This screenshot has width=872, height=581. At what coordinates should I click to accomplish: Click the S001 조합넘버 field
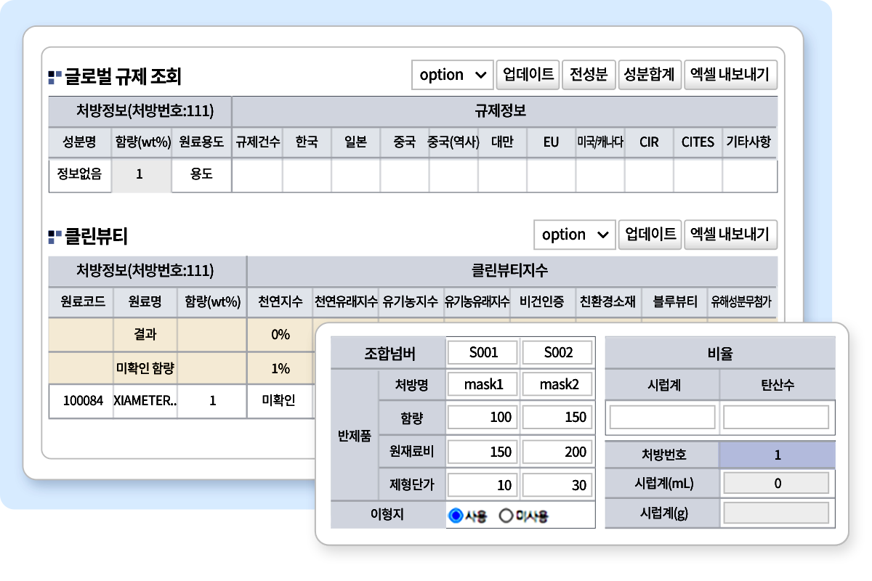(x=483, y=353)
